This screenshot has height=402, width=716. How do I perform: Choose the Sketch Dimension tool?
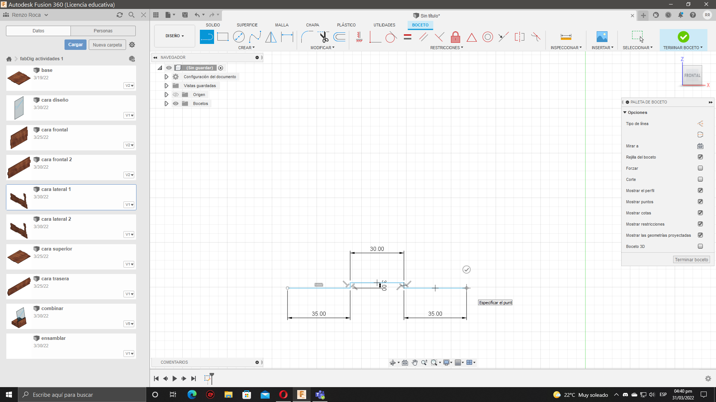287,37
